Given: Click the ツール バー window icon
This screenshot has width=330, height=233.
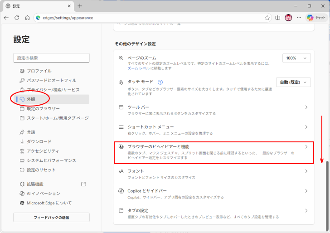Looking at the screenshot, I should (x=121, y=107).
